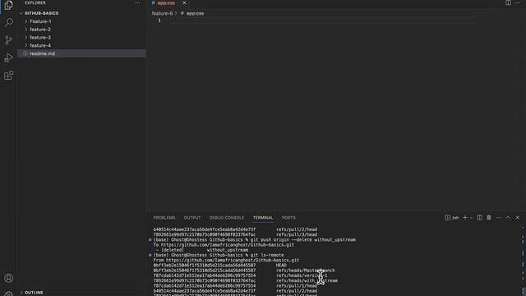
Task: Expand the feature-3 folder
Action: (x=40, y=38)
